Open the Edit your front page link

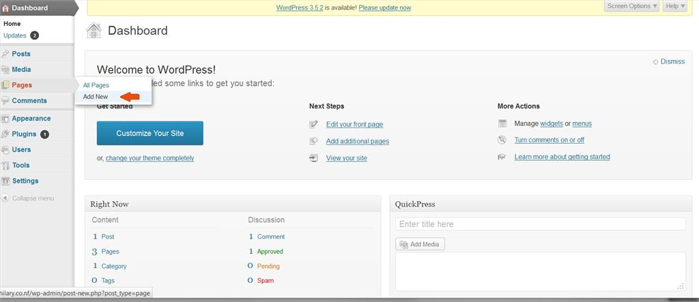354,124
